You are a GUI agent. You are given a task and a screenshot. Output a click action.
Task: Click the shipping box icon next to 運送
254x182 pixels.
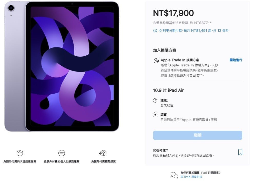click(x=155, y=100)
